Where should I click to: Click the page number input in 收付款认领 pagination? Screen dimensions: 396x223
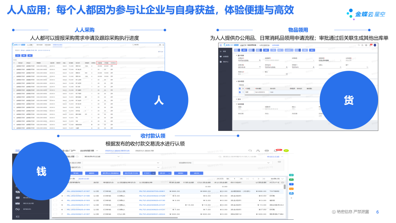[234, 179]
